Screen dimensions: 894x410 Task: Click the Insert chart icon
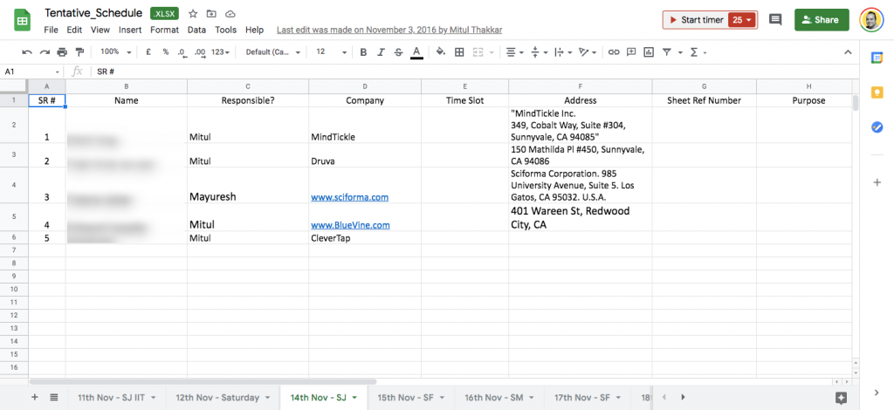coord(649,51)
